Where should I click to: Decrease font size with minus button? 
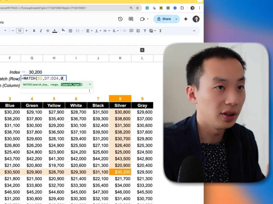[13, 31]
